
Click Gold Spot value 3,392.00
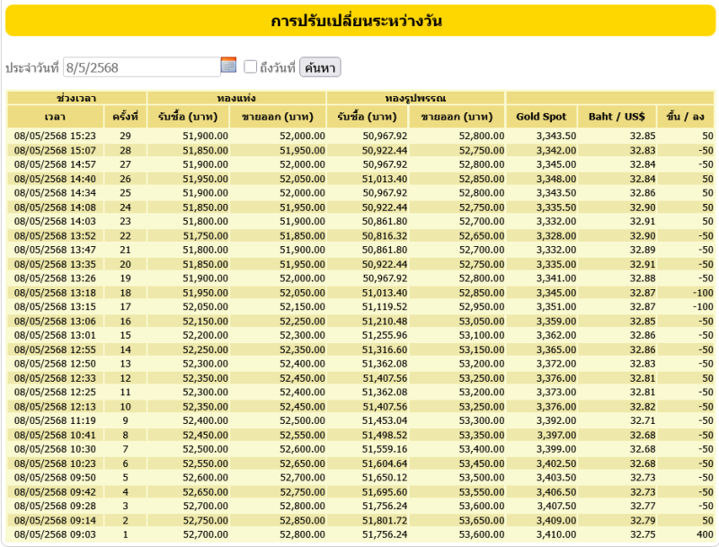coord(556,420)
